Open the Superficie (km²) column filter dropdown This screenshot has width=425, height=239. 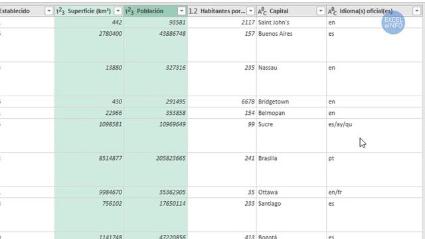point(118,11)
